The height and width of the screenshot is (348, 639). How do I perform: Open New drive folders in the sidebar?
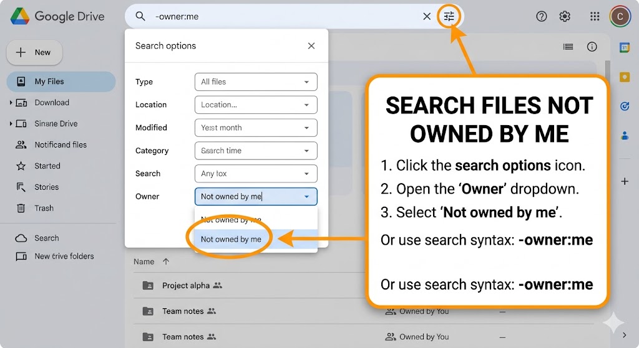coord(64,256)
